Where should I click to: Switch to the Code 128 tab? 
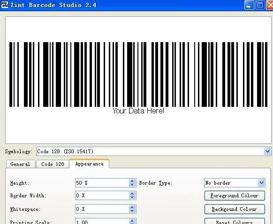pyautogui.click(x=53, y=164)
